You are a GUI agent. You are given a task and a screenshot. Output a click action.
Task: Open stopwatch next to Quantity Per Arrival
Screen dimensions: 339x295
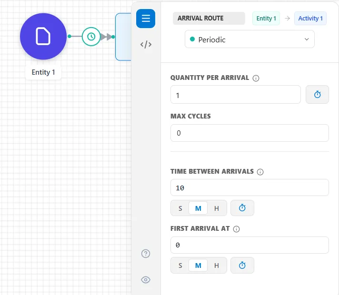point(317,94)
